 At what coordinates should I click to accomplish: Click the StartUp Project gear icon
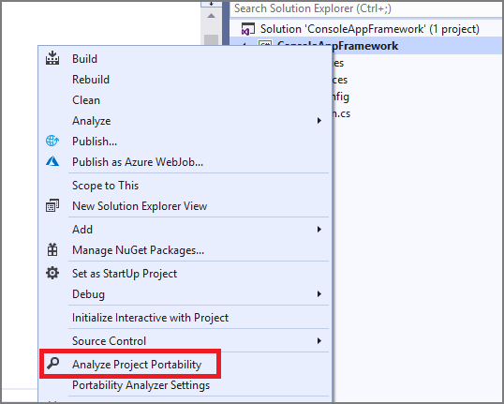pos(52,273)
